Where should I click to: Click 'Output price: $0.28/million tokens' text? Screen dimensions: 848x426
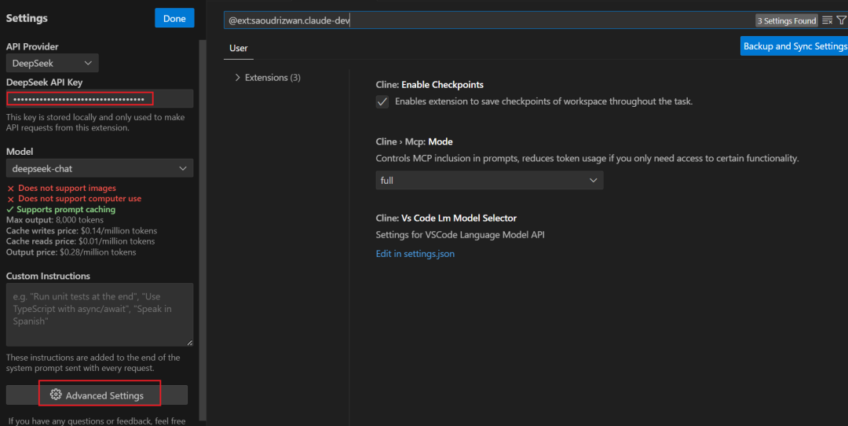point(71,252)
